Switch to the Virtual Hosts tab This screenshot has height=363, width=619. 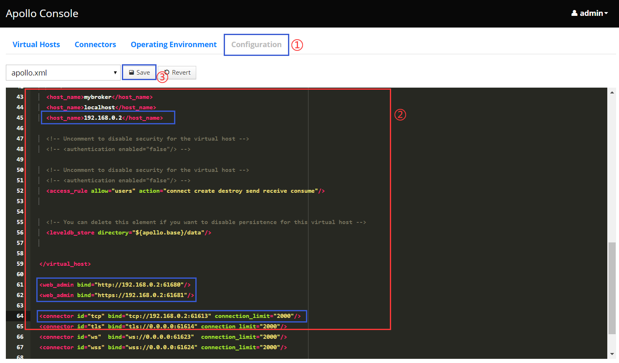tap(36, 45)
